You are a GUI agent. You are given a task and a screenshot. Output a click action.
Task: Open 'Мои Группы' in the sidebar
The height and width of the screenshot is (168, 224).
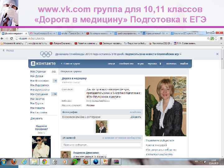[37, 103]
